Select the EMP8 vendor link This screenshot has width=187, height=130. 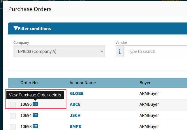click(x=75, y=126)
